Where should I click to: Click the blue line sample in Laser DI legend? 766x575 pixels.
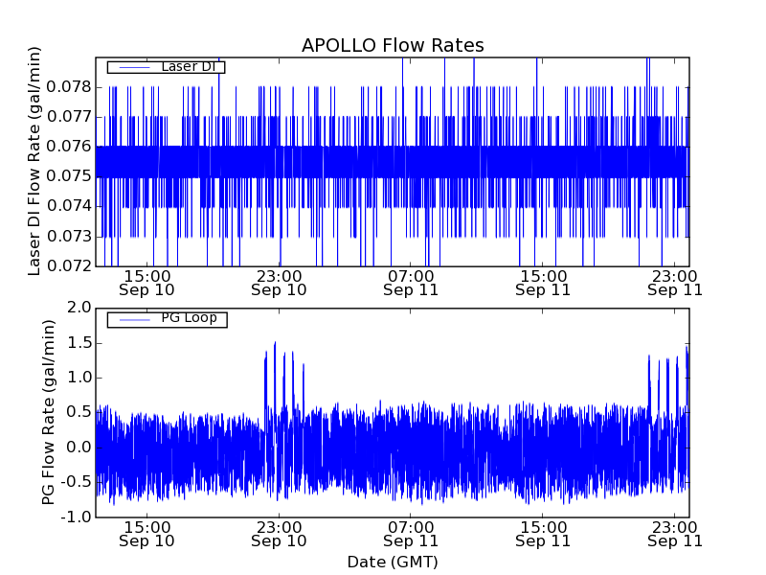tap(133, 67)
